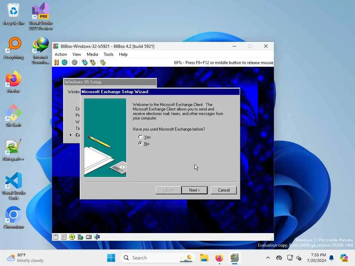Pause the 86Box emulation
Viewport: 355px width, 266px height.
(57, 62)
